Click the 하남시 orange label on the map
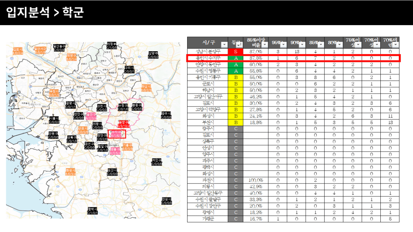The height and width of the screenshot is (232, 413). [x=146, y=88]
